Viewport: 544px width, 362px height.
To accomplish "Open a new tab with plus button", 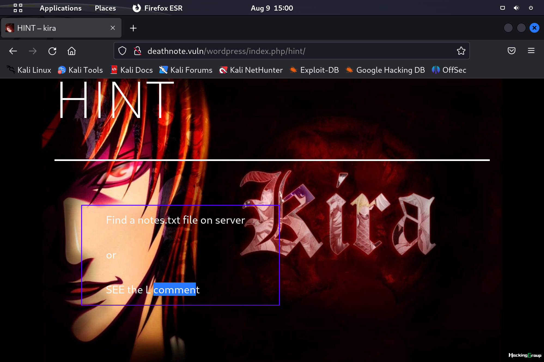I will point(133,28).
